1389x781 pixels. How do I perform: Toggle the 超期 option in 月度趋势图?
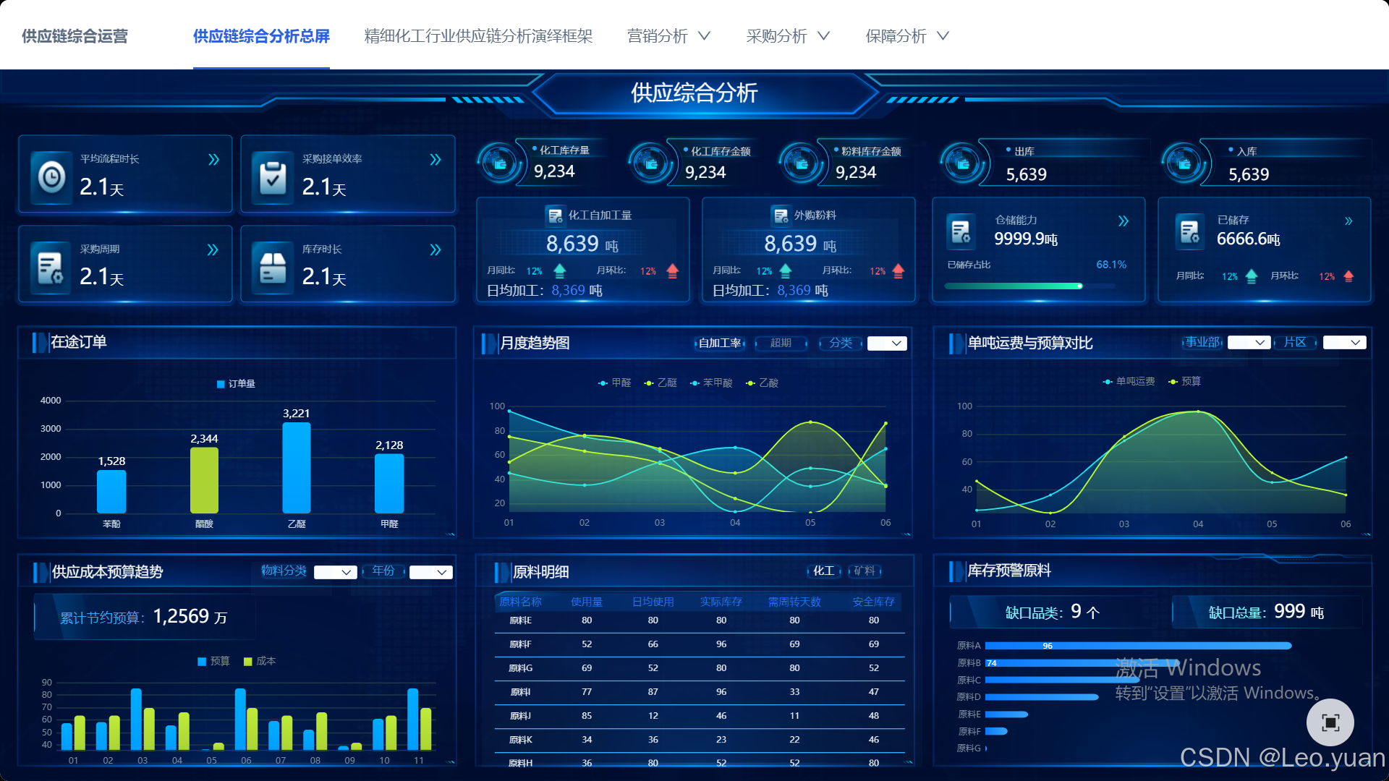tap(781, 343)
